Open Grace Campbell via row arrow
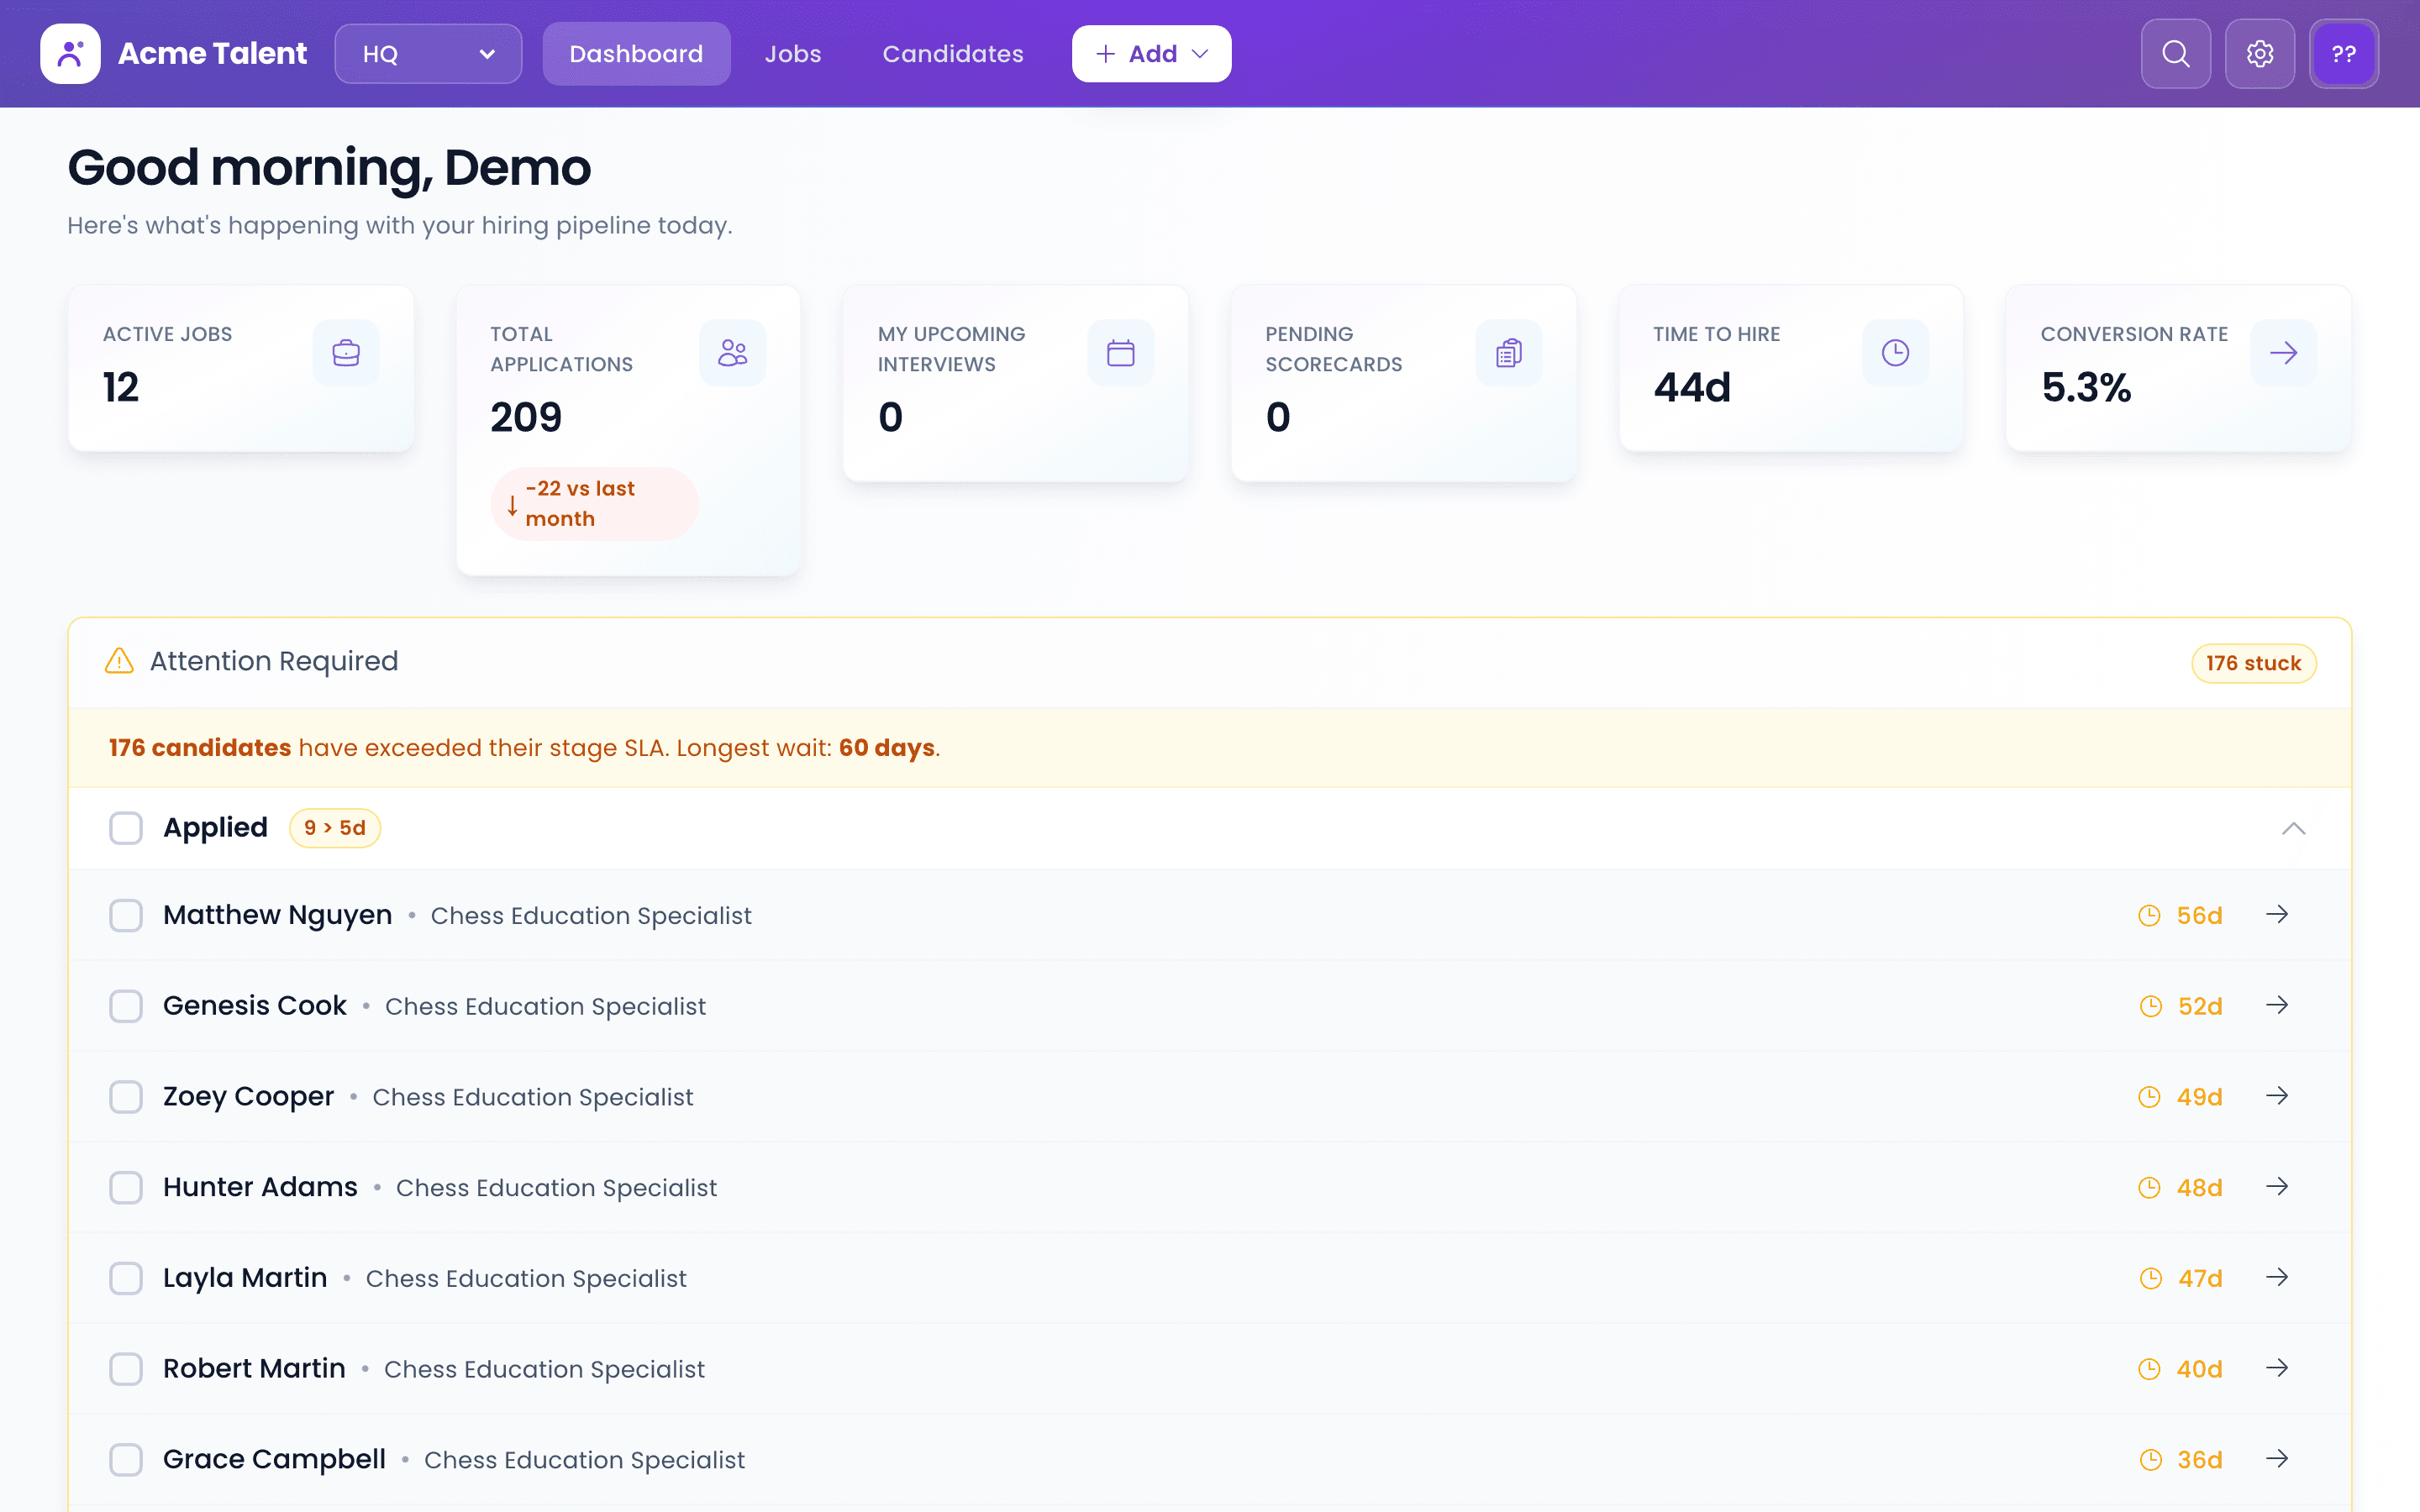The height and width of the screenshot is (1512, 2420). pyautogui.click(x=2277, y=1459)
